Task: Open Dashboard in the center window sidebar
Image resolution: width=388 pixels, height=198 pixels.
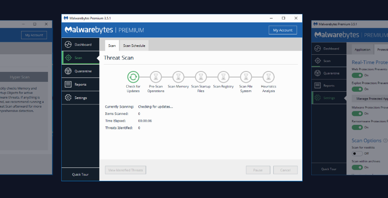Action: pos(81,44)
